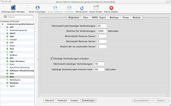The width and height of the screenshot is (171, 106).
Task: Click the Server hinzufügen toolbar icon
Action: [37, 8]
